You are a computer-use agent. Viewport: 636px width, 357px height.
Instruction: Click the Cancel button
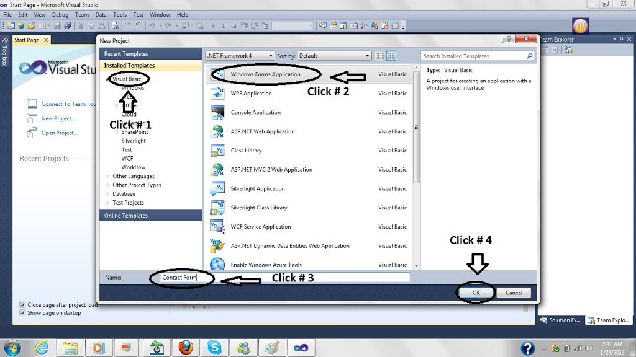pyautogui.click(x=514, y=292)
